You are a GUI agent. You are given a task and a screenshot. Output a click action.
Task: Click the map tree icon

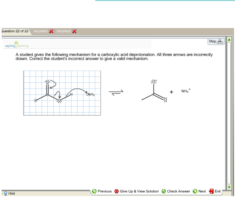click(x=220, y=42)
